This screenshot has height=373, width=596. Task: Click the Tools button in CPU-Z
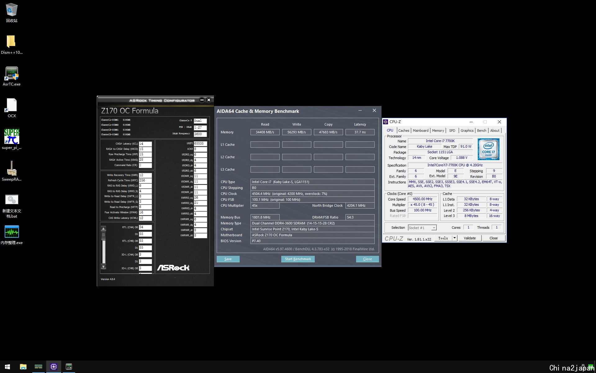pyautogui.click(x=443, y=238)
